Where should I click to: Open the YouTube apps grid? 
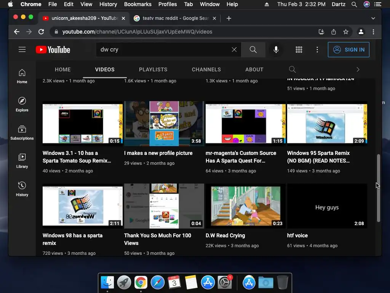[299, 50]
